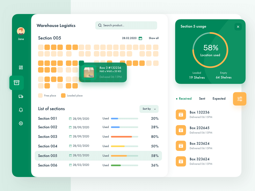Open Section 001 date picker
This screenshot has width=255, height=191.
[71, 118]
